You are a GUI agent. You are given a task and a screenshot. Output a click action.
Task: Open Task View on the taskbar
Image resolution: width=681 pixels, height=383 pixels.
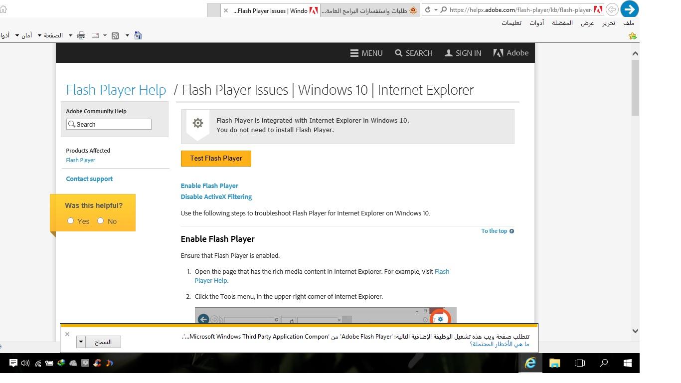(x=579, y=363)
